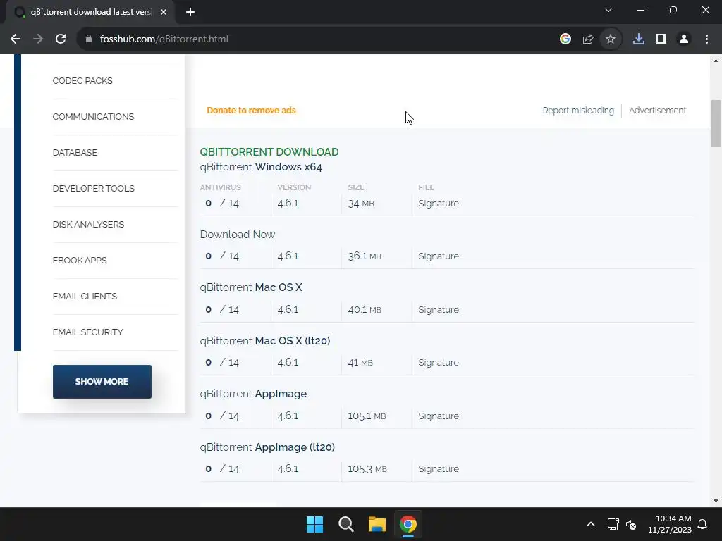722x541 pixels.
Task: Open Windows Start menu
Action: pos(315,524)
